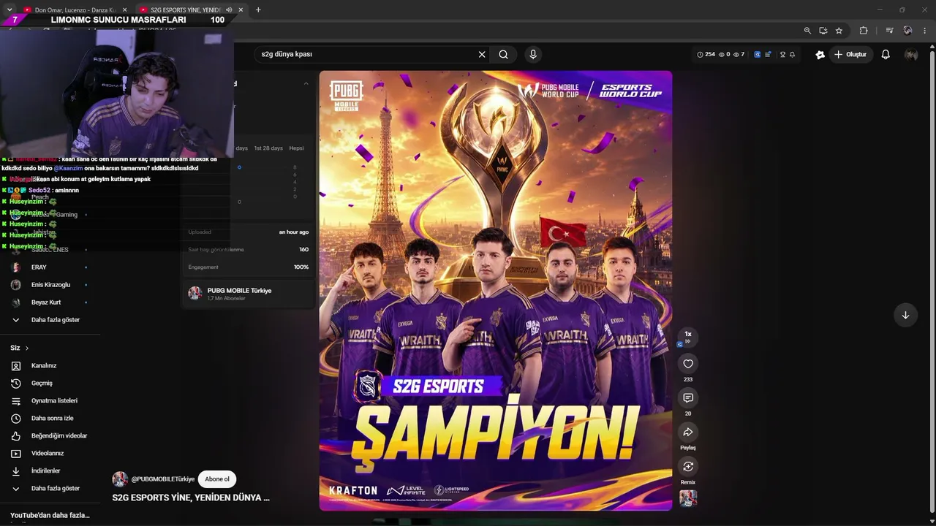Open the YouTube account avatar menu
The image size is (936, 526).
pyautogui.click(x=911, y=54)
